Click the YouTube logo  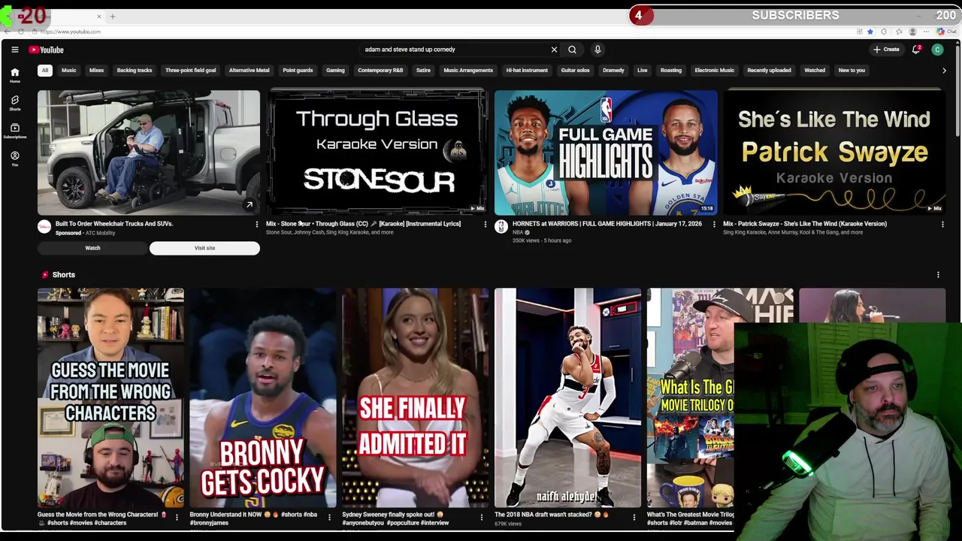tap(47, 50)
